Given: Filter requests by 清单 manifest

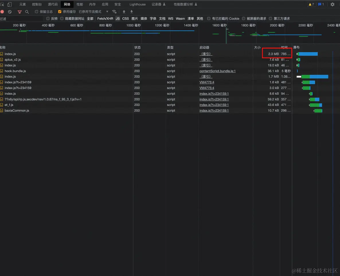Looking at the screenshot, I should [191, 19].
